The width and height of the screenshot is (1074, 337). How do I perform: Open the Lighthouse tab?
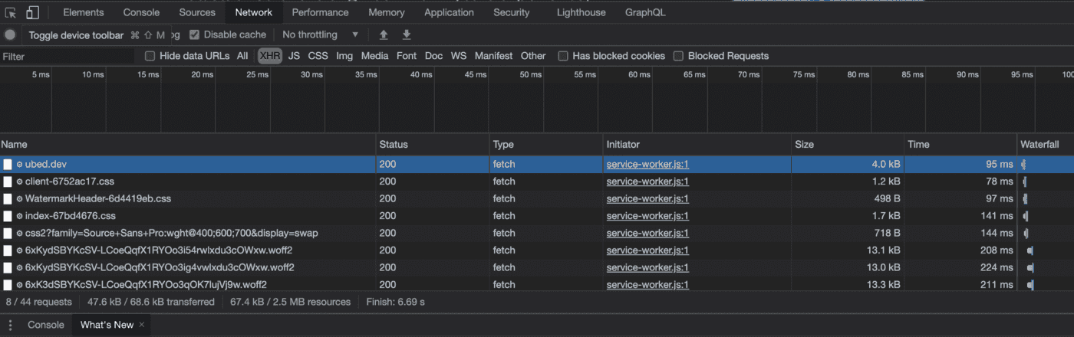pyautogui.click(x=581, y=12)
